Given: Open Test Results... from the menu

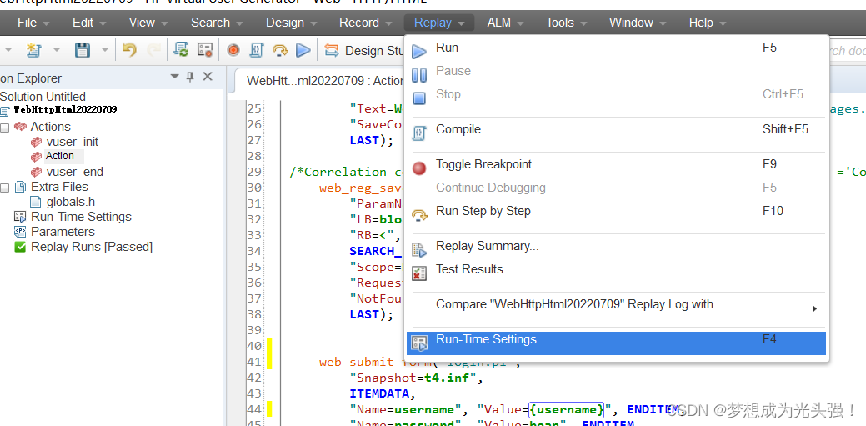Looking at the screenshot, I should (x=616, y=269).
